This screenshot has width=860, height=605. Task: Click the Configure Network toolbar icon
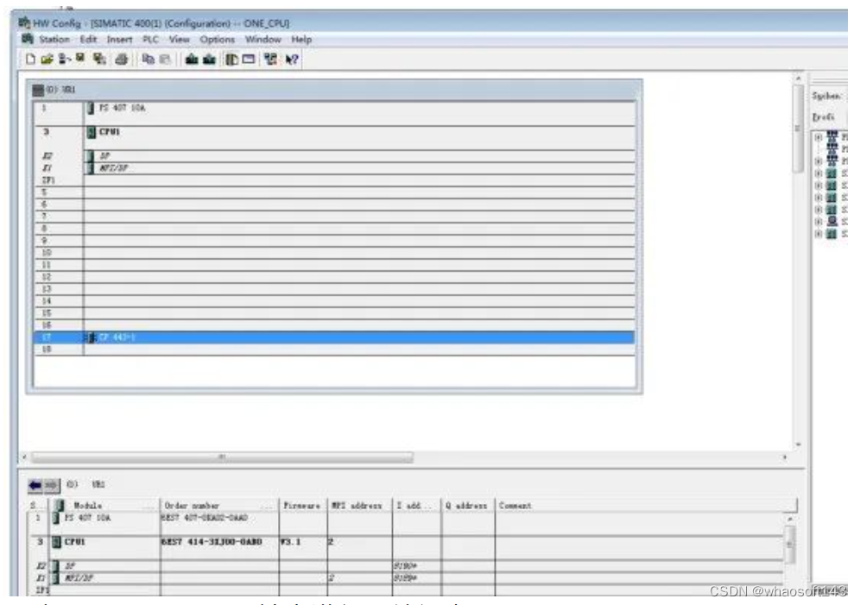point(270,59)
